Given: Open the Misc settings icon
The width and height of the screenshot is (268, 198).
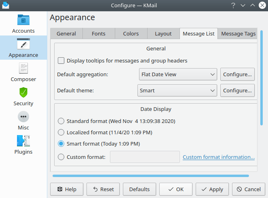Looking at the screenshot, I should click(23, 117).
